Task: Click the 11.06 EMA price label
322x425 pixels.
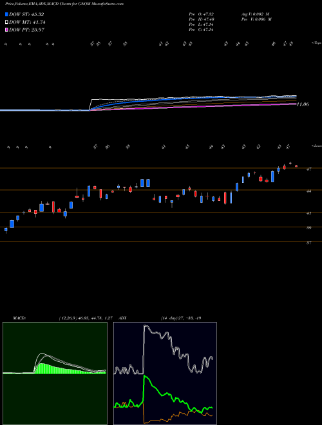Action: point(303,104)
